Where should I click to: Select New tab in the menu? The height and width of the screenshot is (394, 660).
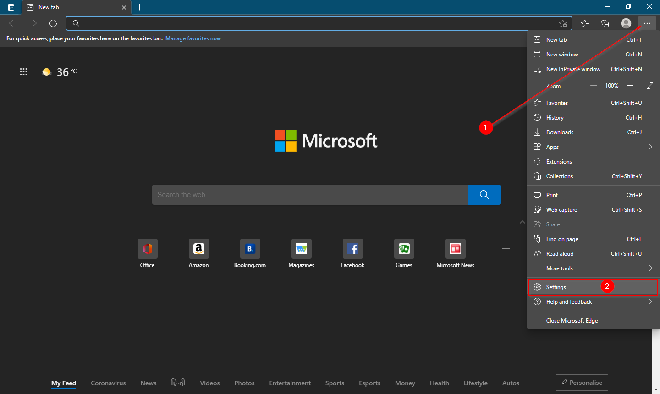click(594, 40)
